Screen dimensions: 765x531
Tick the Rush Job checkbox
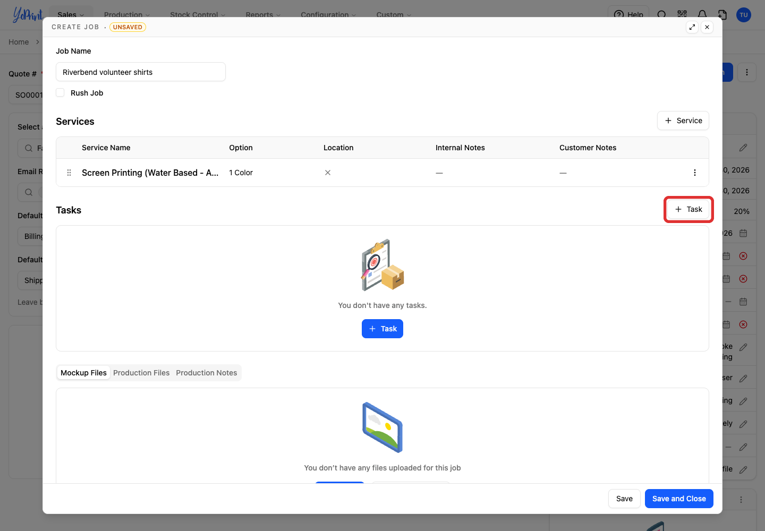pyautogui.click(x=60, y=92)
